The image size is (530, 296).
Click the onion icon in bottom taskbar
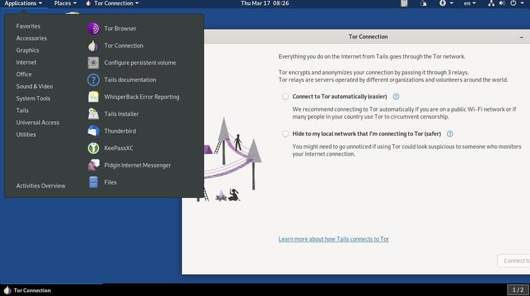(x=7, y=290)
